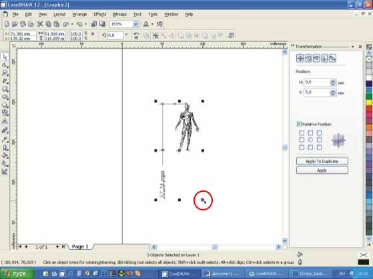Select the Zoom tool in toolbox
Screen dimensions: 373x279
coord(5,73)
